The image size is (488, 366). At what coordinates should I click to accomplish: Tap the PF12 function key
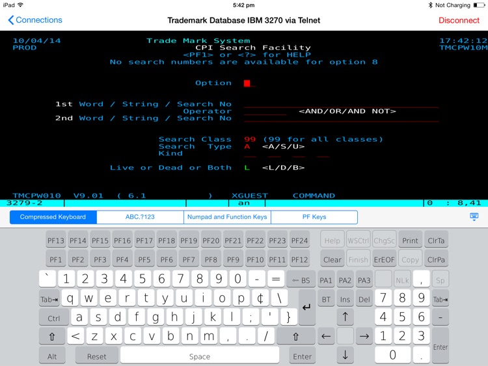pyautogui.click(x=299, y=259)
